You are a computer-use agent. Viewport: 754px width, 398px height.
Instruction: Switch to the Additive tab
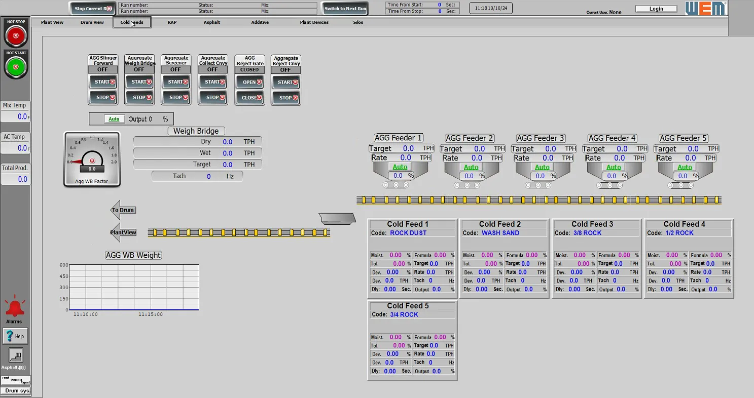[x=260, y=22]
